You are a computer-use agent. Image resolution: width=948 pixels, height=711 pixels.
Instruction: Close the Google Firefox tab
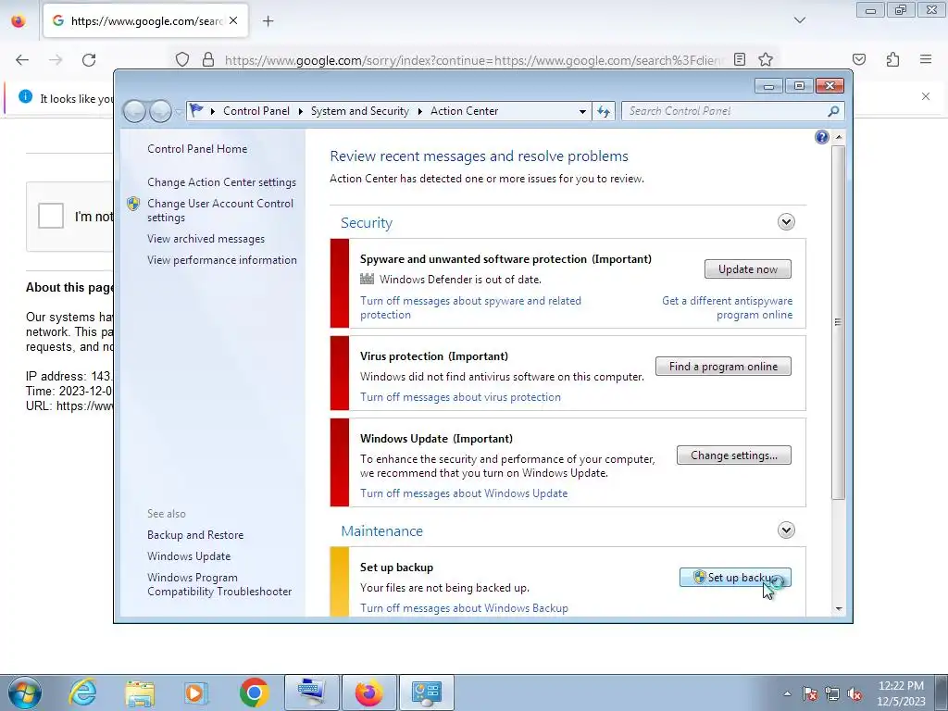[233, 20]
